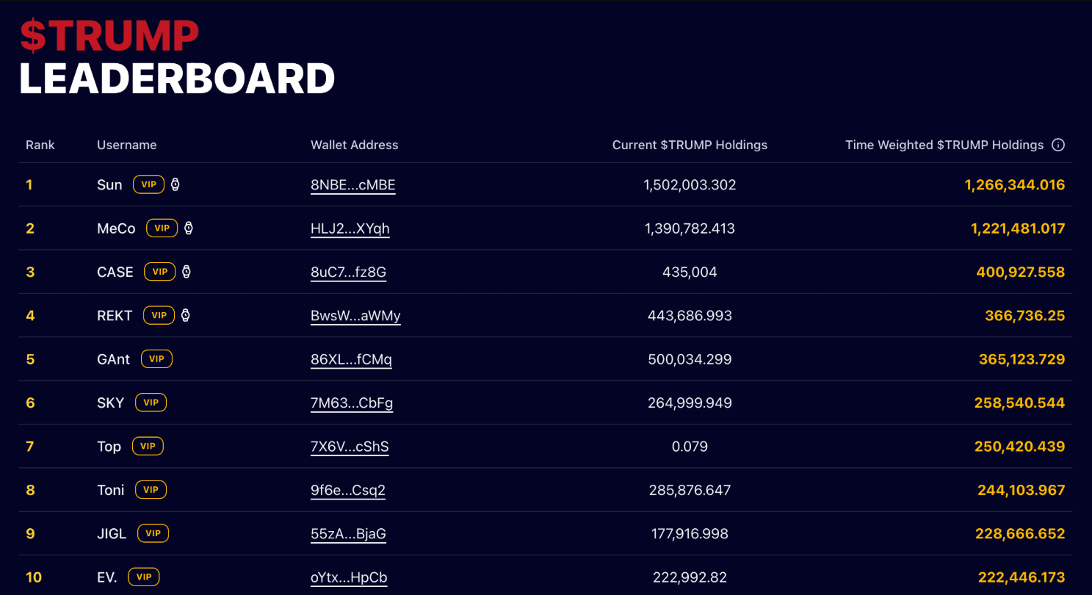Sort by the Rank column header

coord(40,145)
